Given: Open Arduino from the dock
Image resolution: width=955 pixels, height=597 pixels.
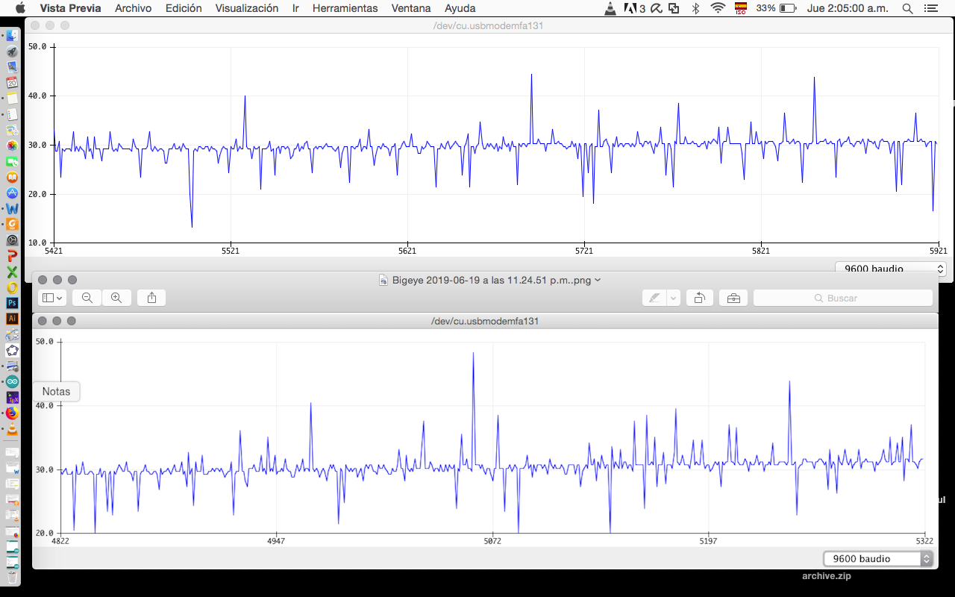Looking at the screenshot, I should (x=12, y=381).
